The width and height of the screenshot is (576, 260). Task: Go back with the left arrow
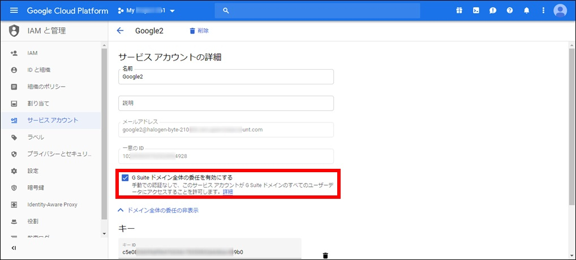pos(120,31)
